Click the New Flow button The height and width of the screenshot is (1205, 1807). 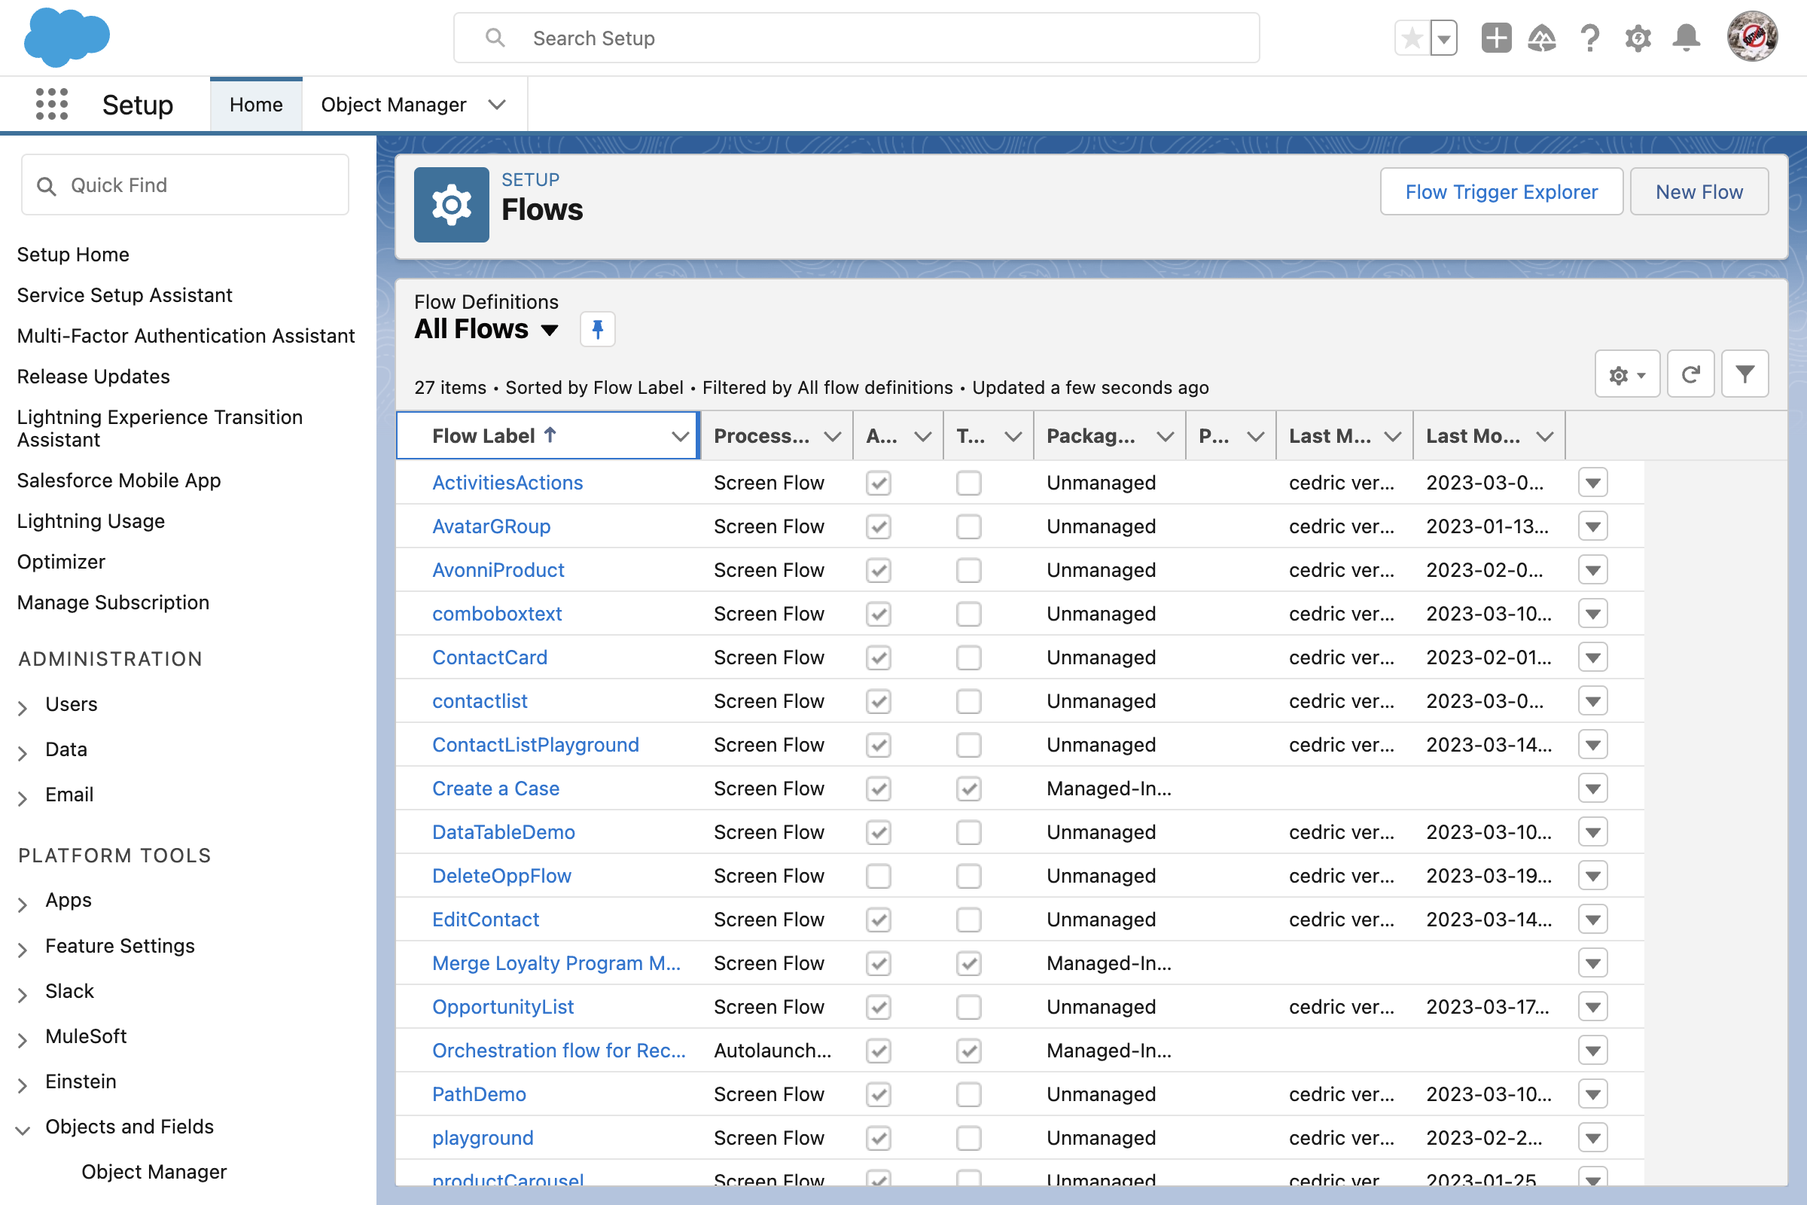pos(1699,191)
